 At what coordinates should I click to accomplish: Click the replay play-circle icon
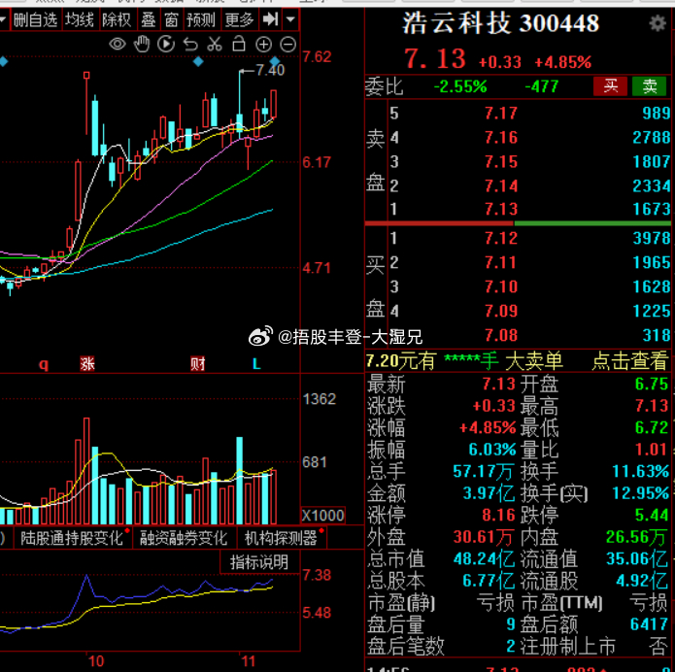tap(166, 44)
